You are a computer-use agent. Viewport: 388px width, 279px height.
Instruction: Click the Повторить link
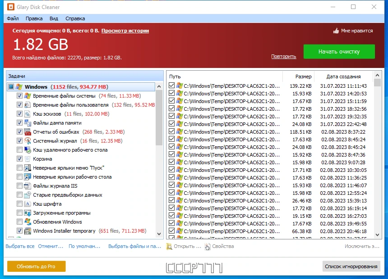[x=284, y=56]
